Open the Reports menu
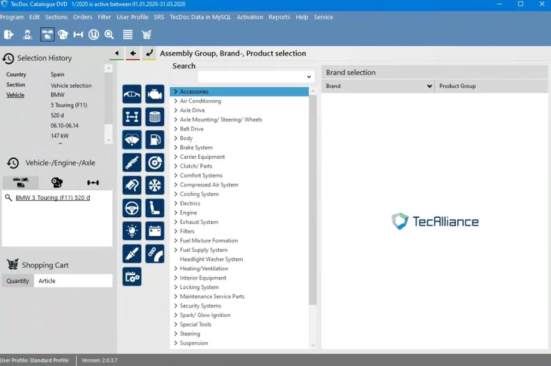 coord(279,17)
